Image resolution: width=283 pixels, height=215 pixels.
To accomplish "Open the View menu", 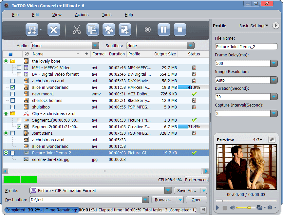I will [x=57, y=15].
